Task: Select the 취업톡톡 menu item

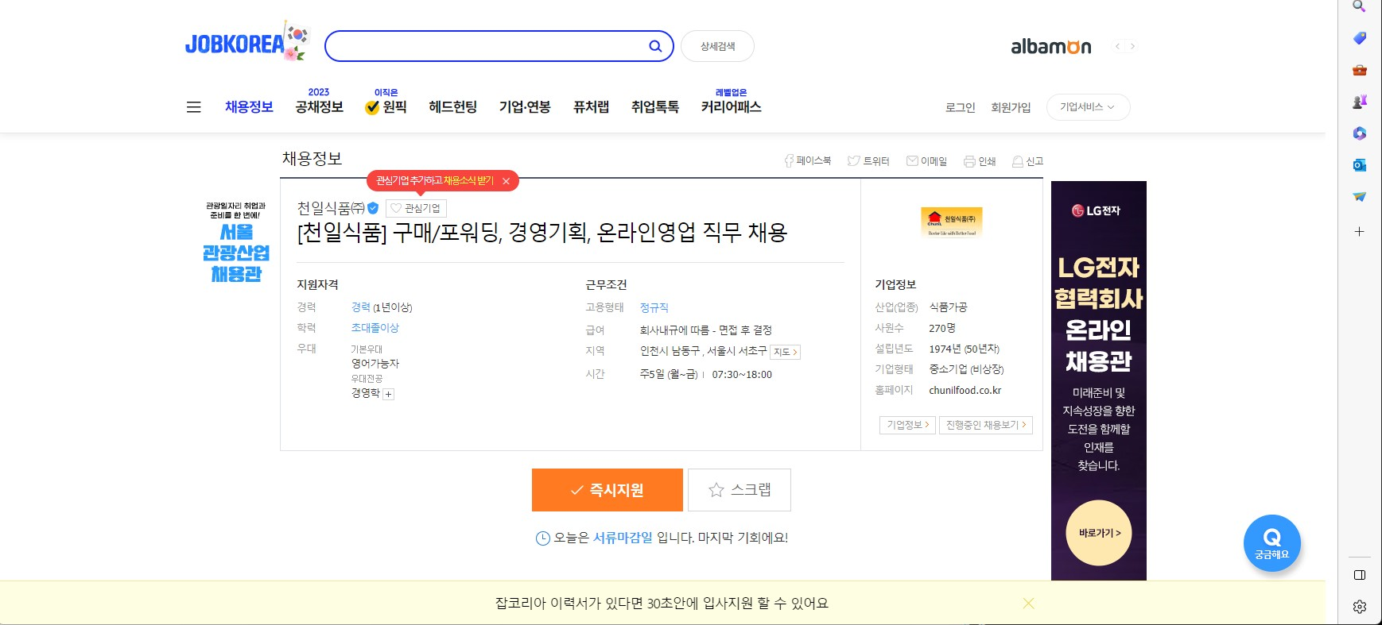Action: click(654, 106)
